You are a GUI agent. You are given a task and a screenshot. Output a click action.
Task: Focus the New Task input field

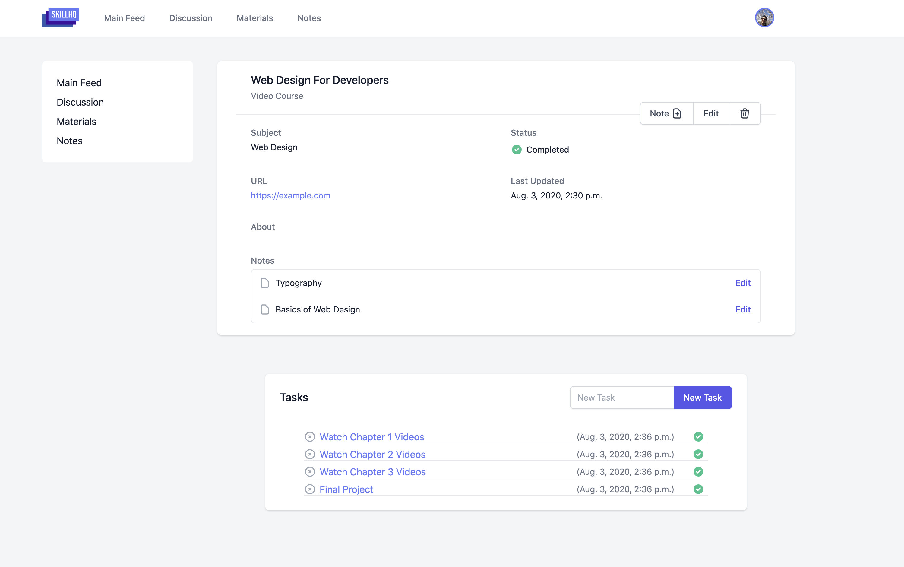click(621, 398)
